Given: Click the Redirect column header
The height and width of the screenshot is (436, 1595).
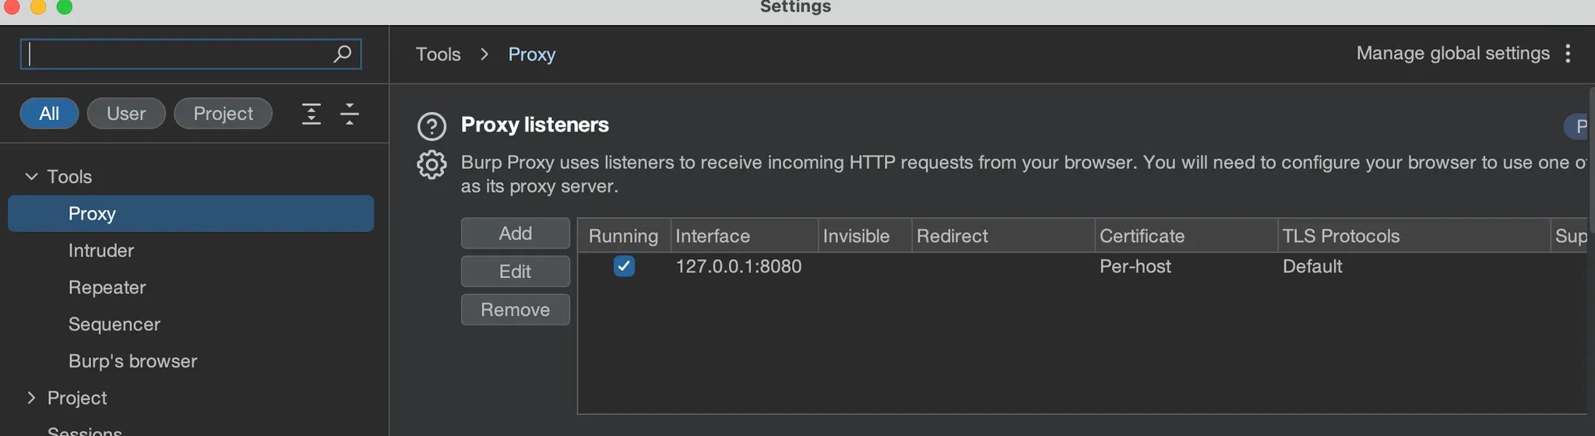Looking at the screenshot, I should pyautogui.click(x=1003, y=236).
